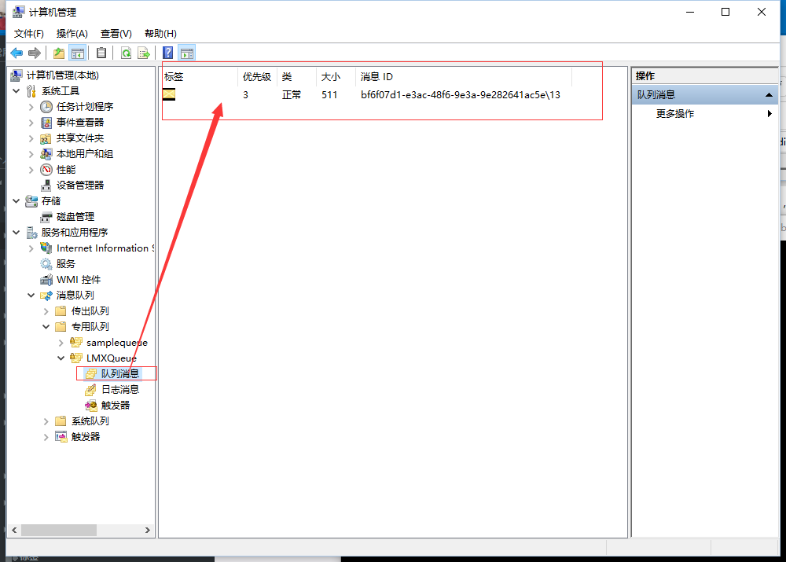Expand the 系统队列 folder
Viewport: 786px width, 562px height.
point(46,421)
